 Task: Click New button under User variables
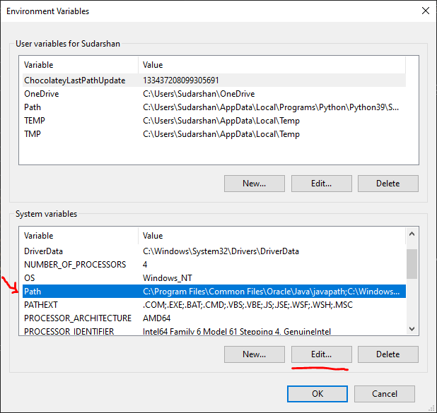(254, 183)
